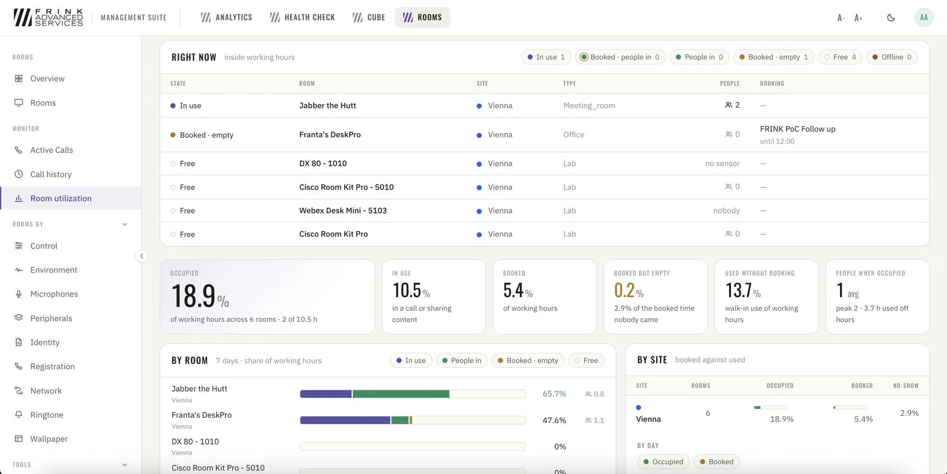
Task: Toggle 'In use' legend in By Room
Action: (x=411, y=360)
